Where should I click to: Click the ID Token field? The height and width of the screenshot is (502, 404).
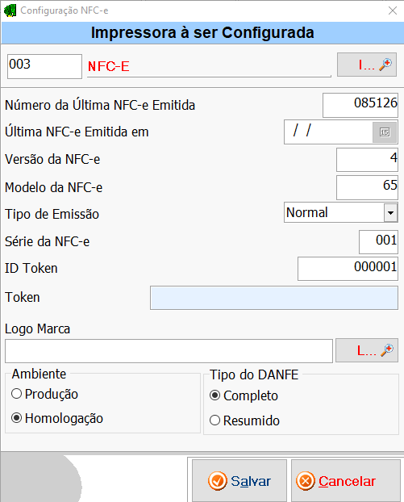[x=348, y=269]
